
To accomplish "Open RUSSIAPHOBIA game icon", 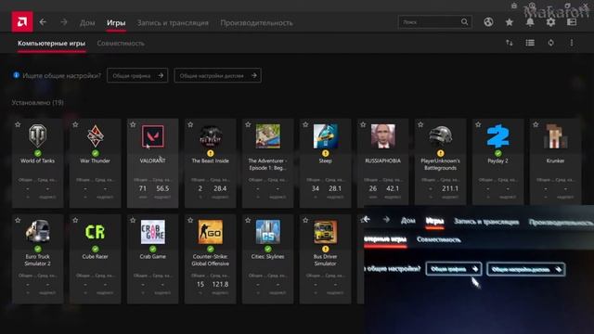I will click(x=383, y=136).
